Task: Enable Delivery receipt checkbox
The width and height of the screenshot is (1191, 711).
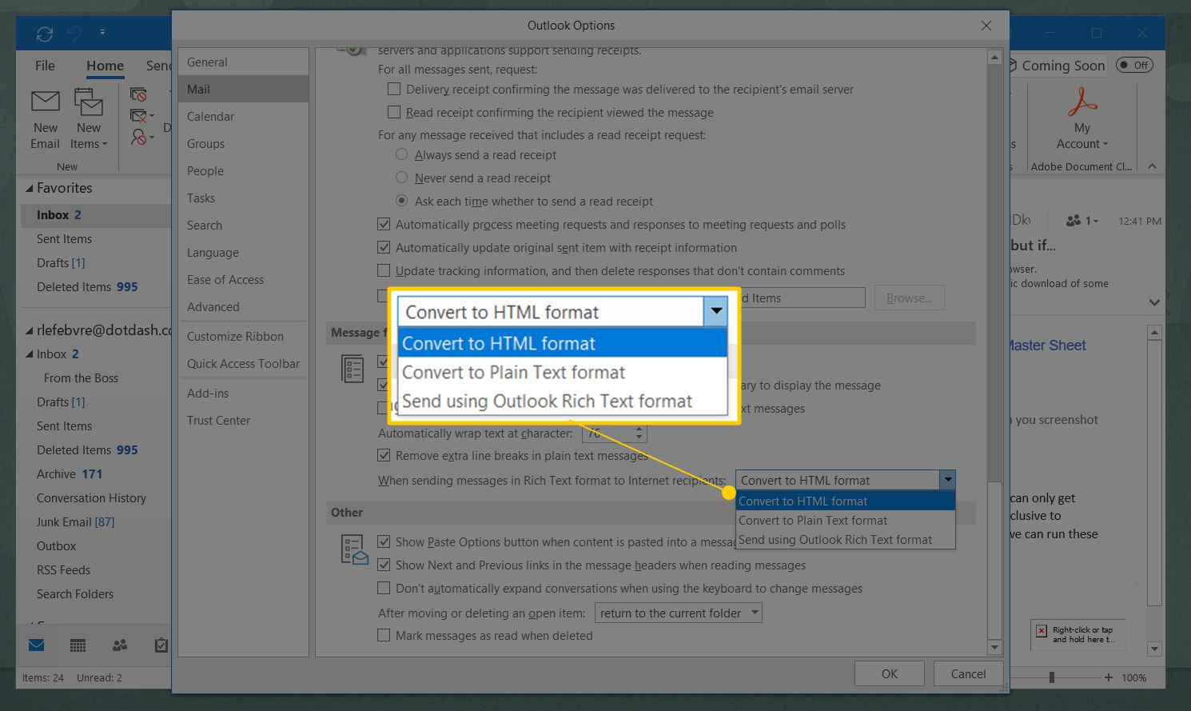Action: pyautogui.click(x=394, y=89)
